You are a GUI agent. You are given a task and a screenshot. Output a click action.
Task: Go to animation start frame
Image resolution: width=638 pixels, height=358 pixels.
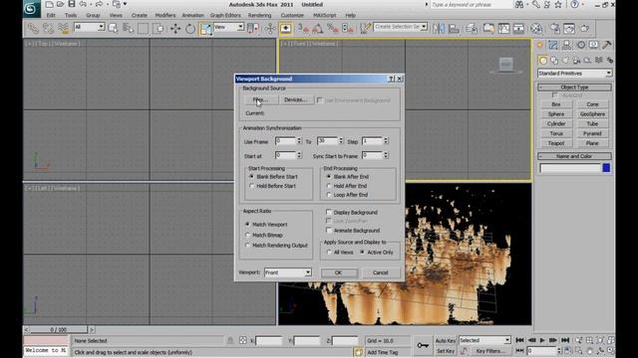click(x=519, y=340)
